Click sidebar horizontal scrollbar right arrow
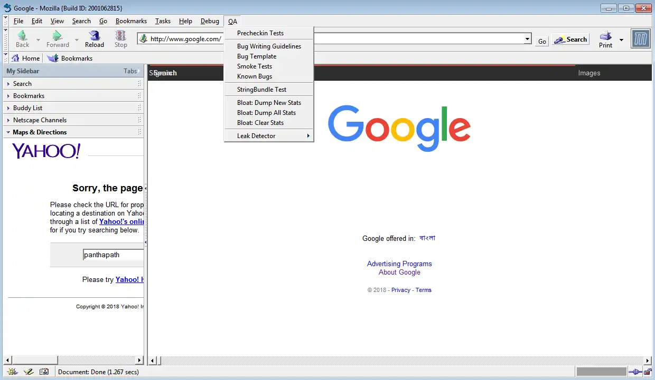Viewport: 655px width, 380px height. [139, 360]
